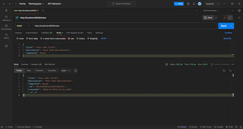Open Runner in the status bar
243x129 pixels.
193,127
